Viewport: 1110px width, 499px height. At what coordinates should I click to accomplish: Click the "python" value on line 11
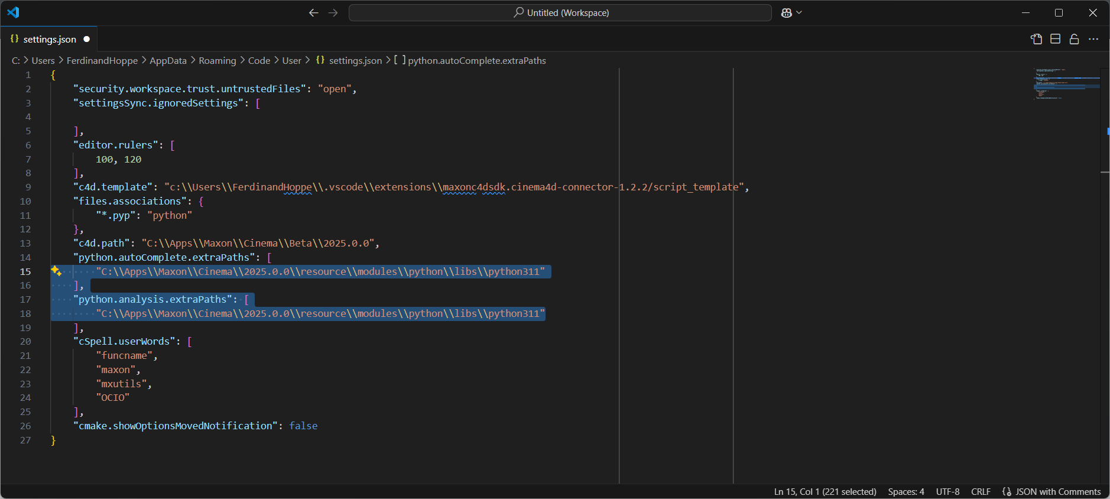pos(170,215)
